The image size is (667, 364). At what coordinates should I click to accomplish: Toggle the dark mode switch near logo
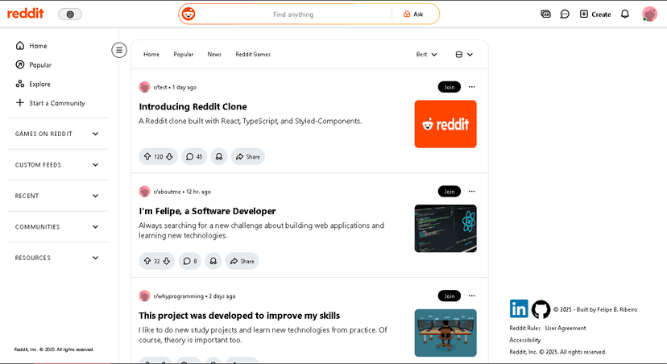[x=70, y=14]
